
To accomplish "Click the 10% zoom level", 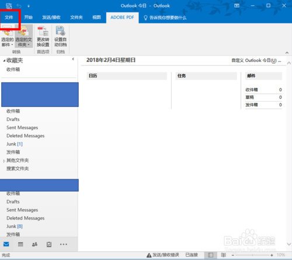I will click(281, 255).
